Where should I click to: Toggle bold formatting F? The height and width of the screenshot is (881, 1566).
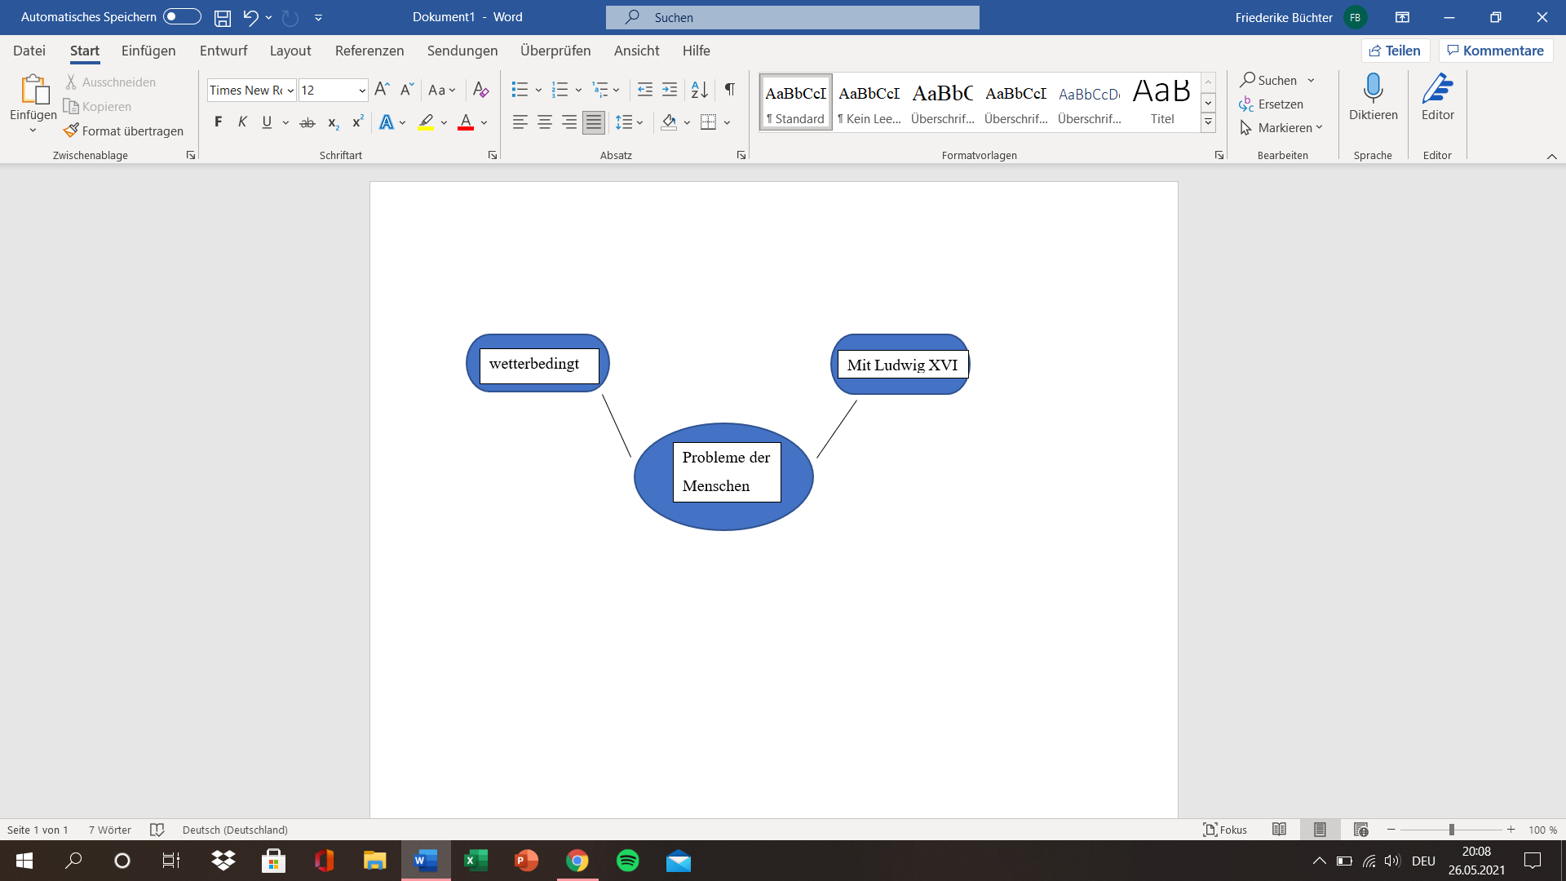[x=218, y=122]
